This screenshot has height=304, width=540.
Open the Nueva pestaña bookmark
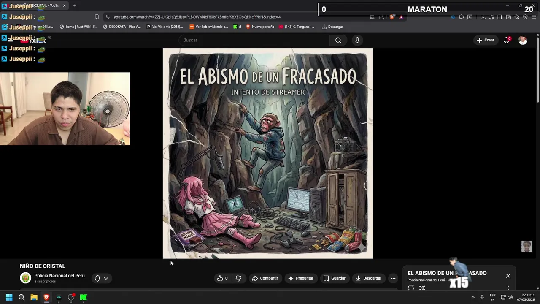(260, 27)
